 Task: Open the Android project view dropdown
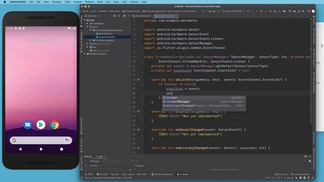(x=93, y=16)
